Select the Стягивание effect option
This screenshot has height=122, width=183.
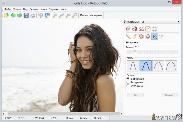(x=128, y=86)
